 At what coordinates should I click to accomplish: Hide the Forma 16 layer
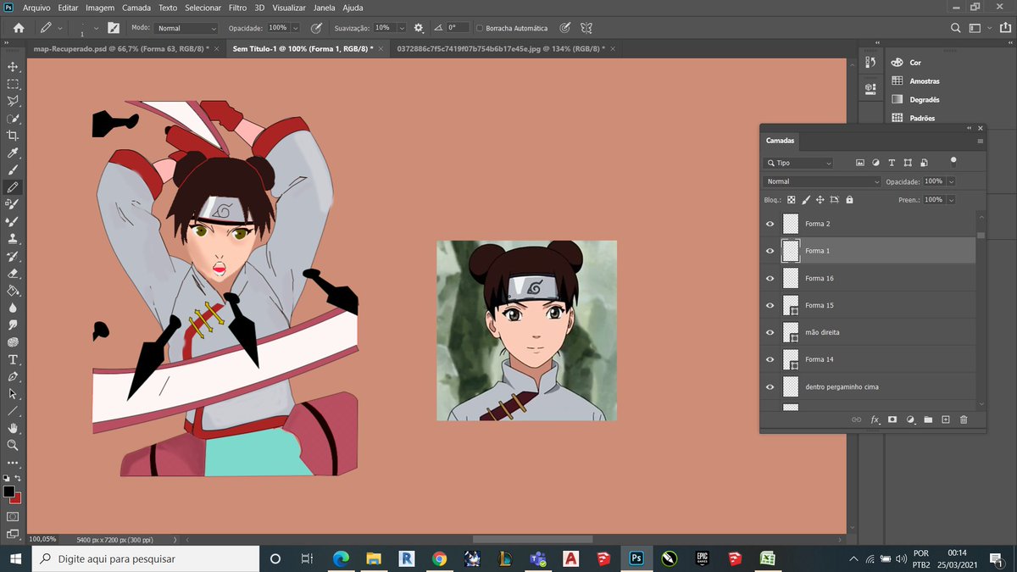tap(770, 278)
